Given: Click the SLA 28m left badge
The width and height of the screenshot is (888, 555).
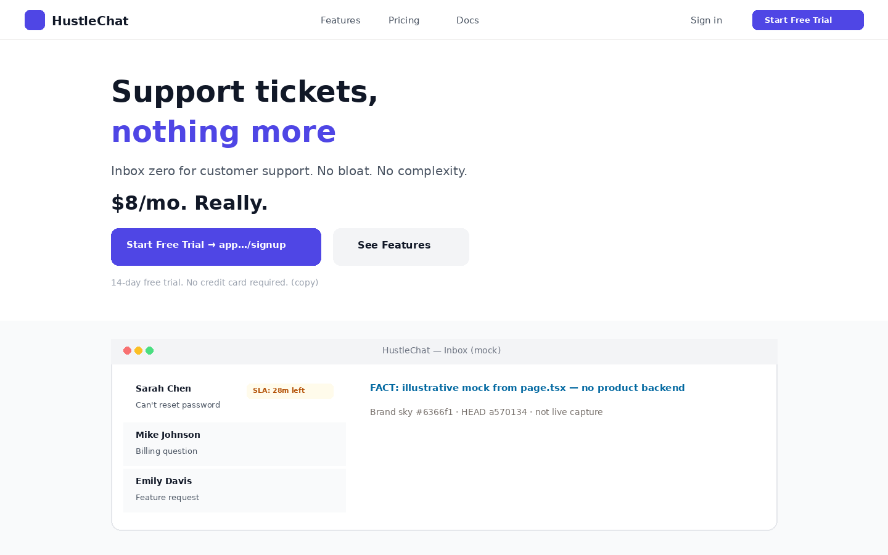Looking at the screenshot, I should point(290,391).
